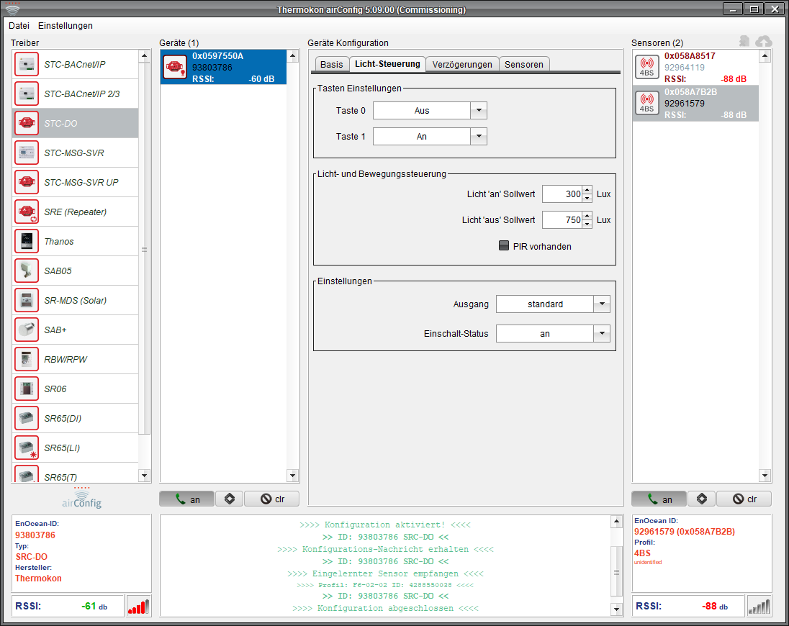Screen dimensions: 789x626
Task: Toggle the 'an' phone button under Sensoren
Action: coord(659,499)
